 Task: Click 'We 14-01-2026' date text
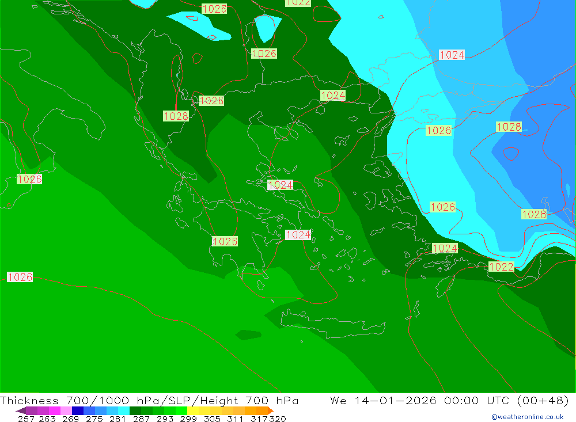coord(383,400)
